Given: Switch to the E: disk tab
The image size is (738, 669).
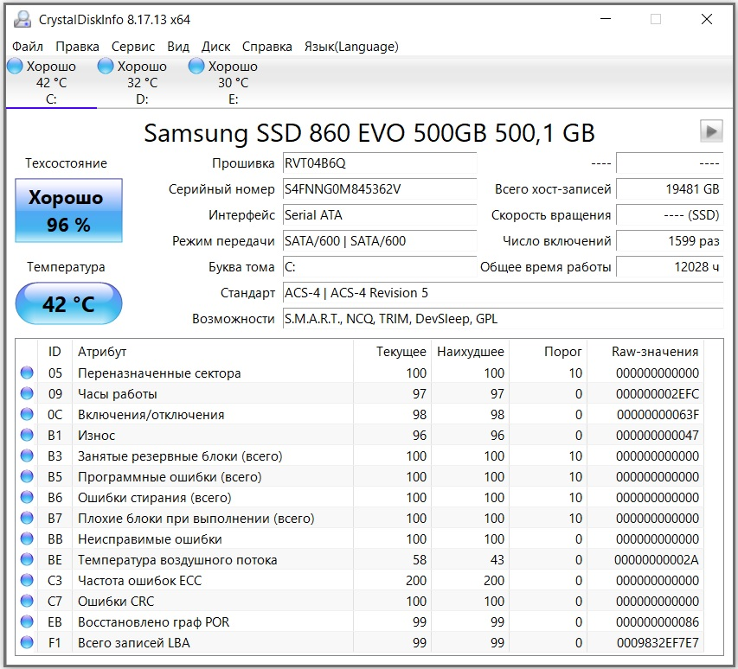Looking at the screenshot, I should (x=233, y=83).
